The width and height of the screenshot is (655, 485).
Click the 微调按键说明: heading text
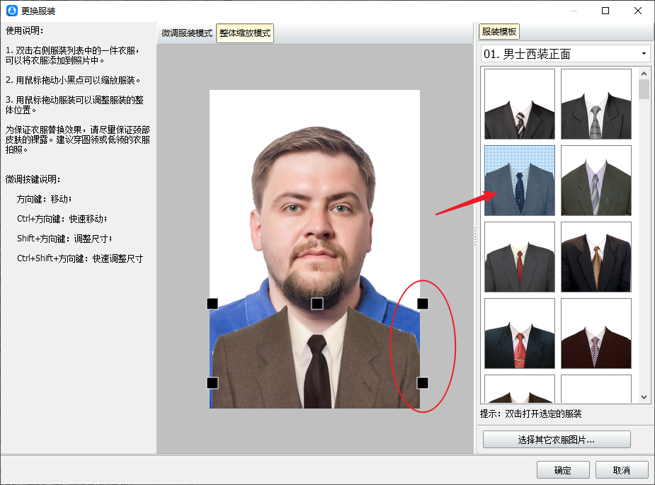point(33,179)
